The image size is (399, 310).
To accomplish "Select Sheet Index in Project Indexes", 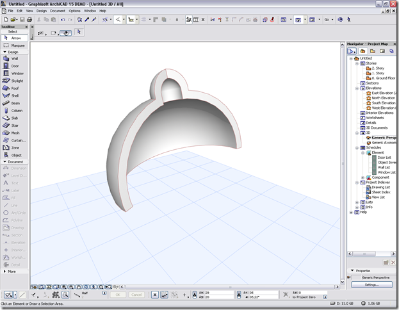I will (x=381, y=192).
